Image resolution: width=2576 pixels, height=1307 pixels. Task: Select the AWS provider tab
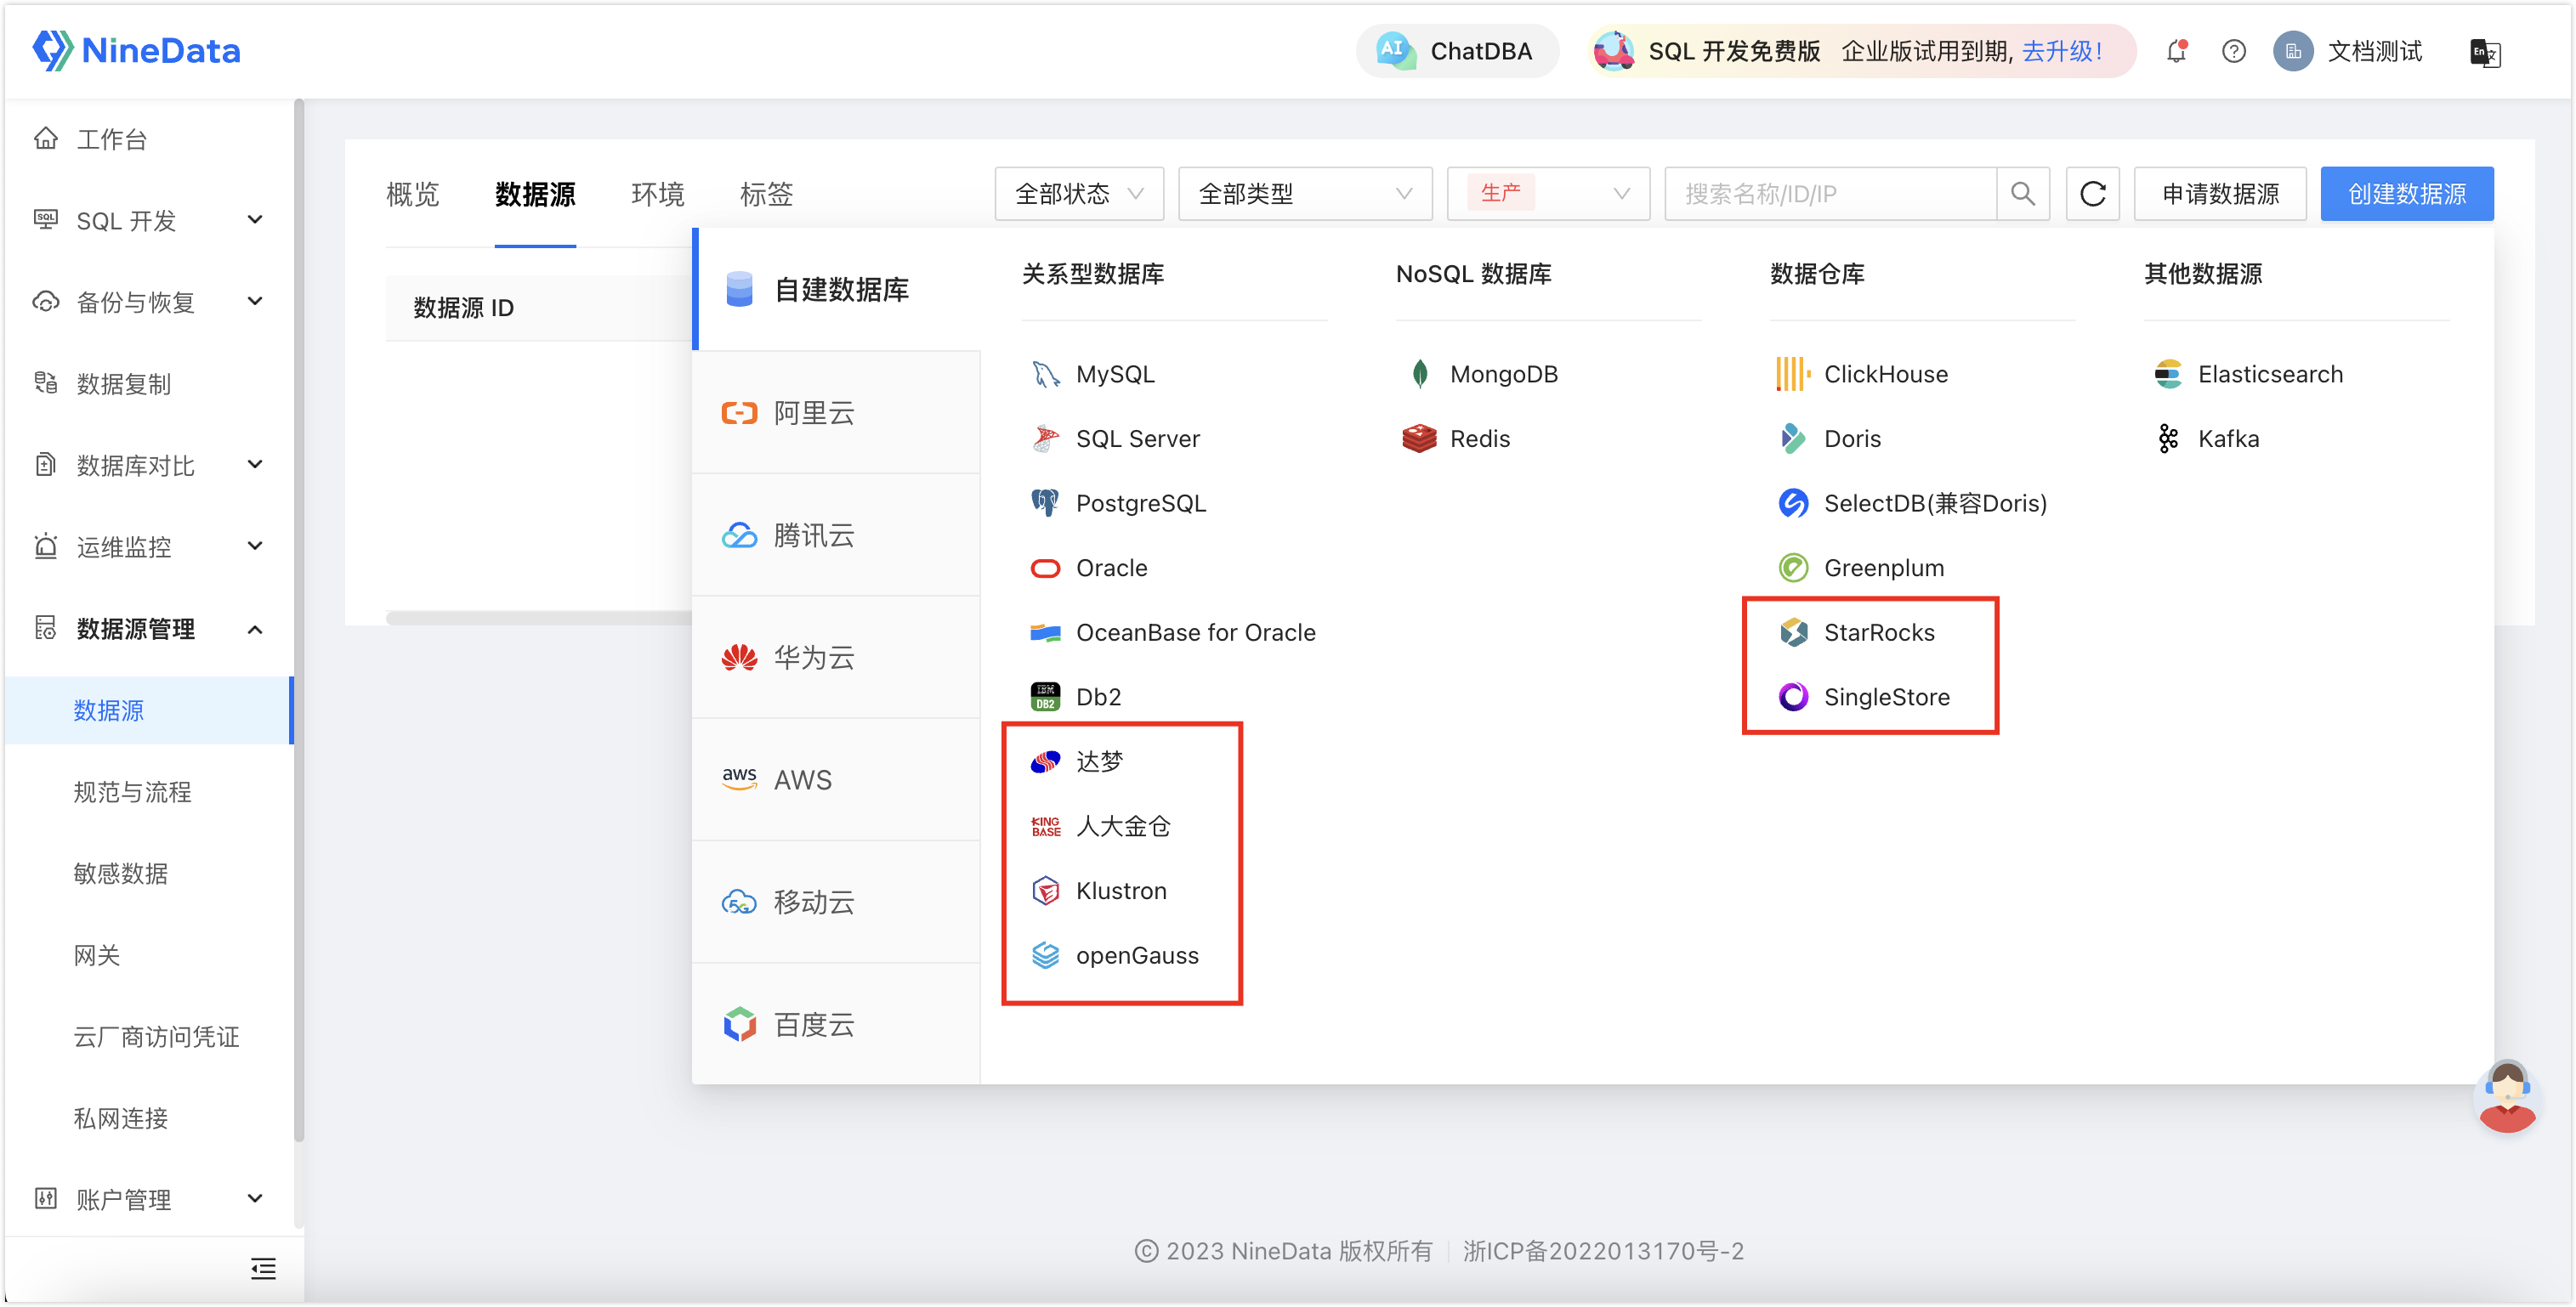pyautogui.click(x=837, y=779)
